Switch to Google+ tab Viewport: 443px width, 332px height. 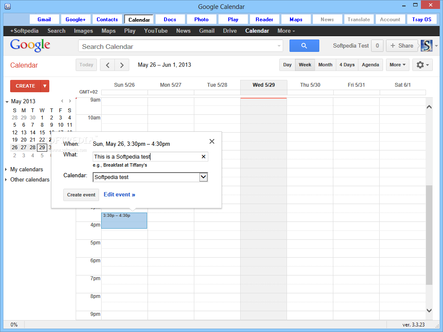76,20
